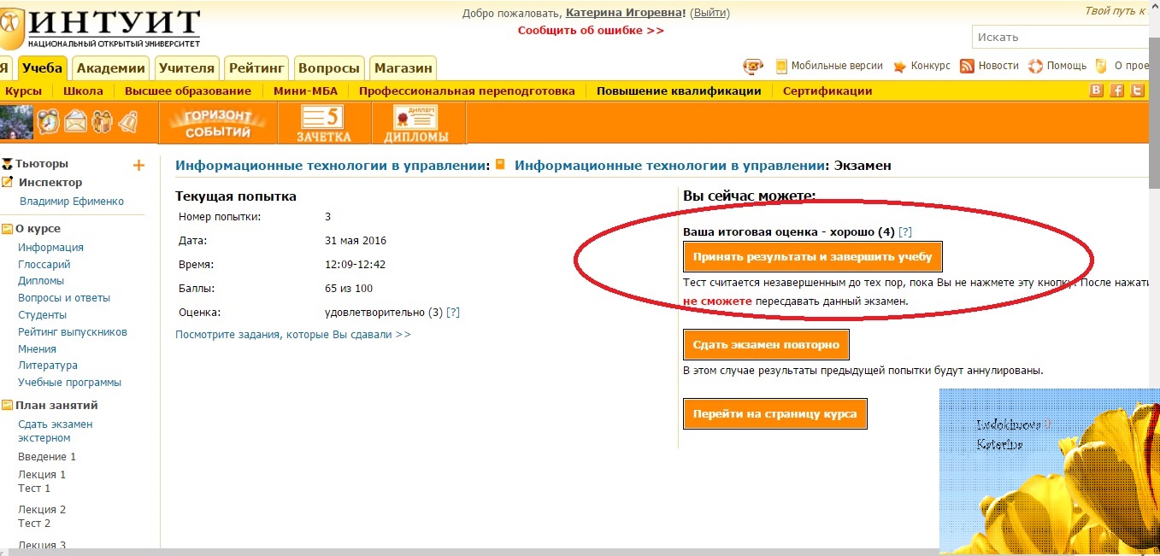Viewport: 1160px width, 556px height.
Task: Click the О курсе section header
Action: [x=38, y=229]
